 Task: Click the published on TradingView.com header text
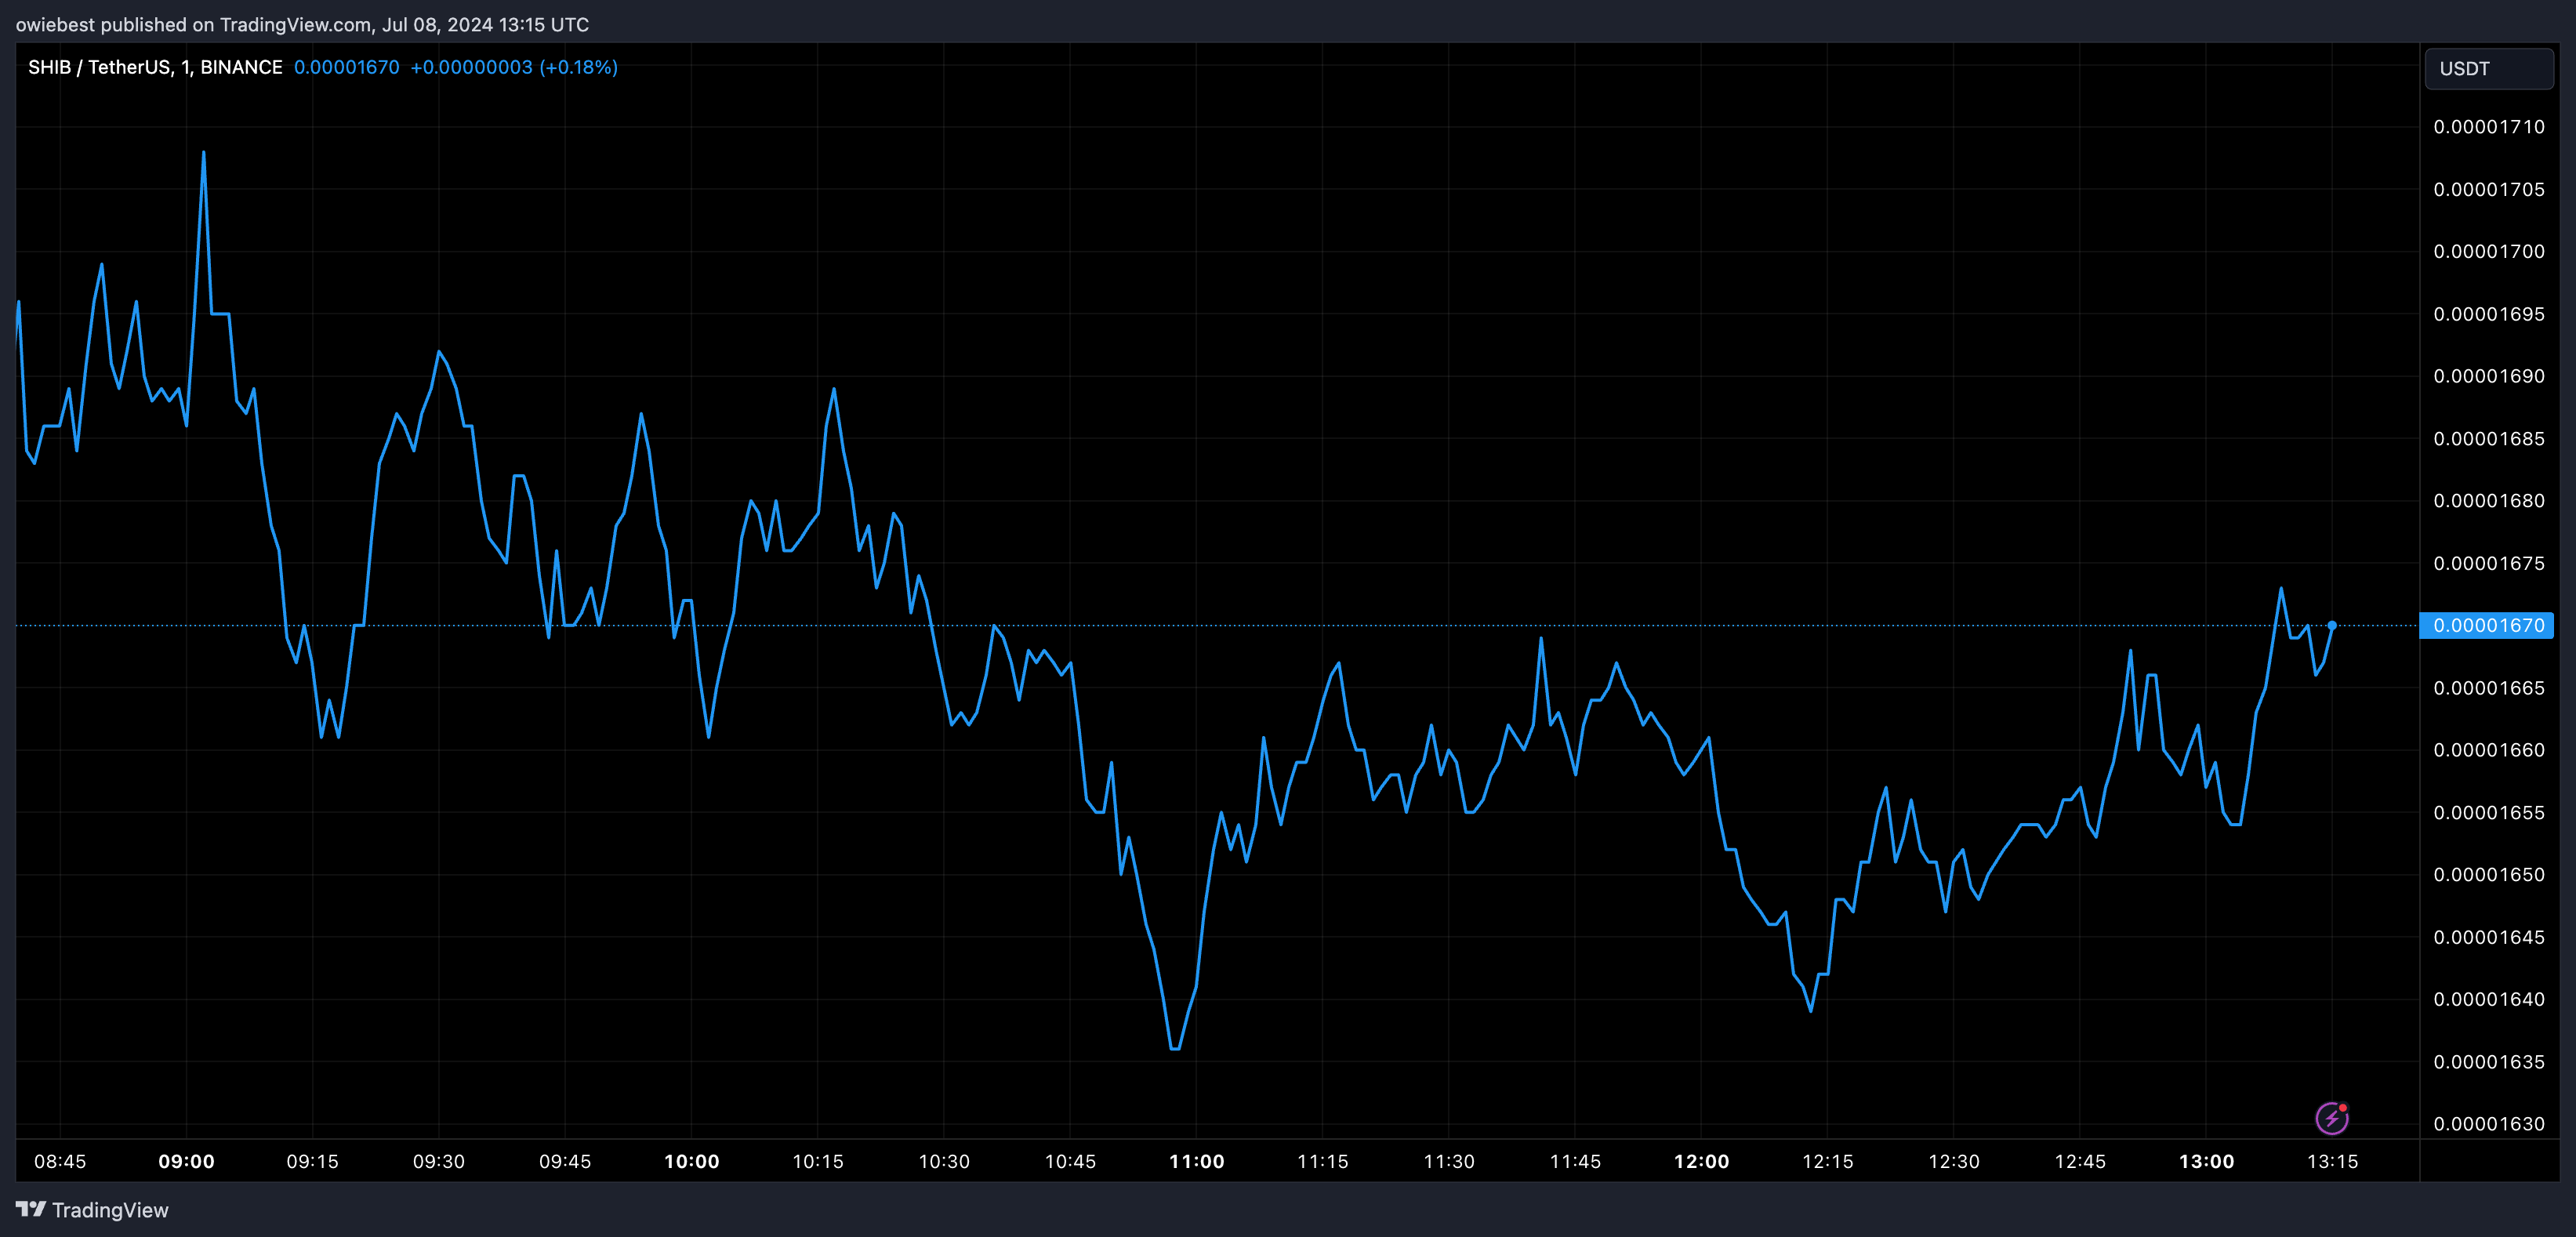click(x=302, y=24)
